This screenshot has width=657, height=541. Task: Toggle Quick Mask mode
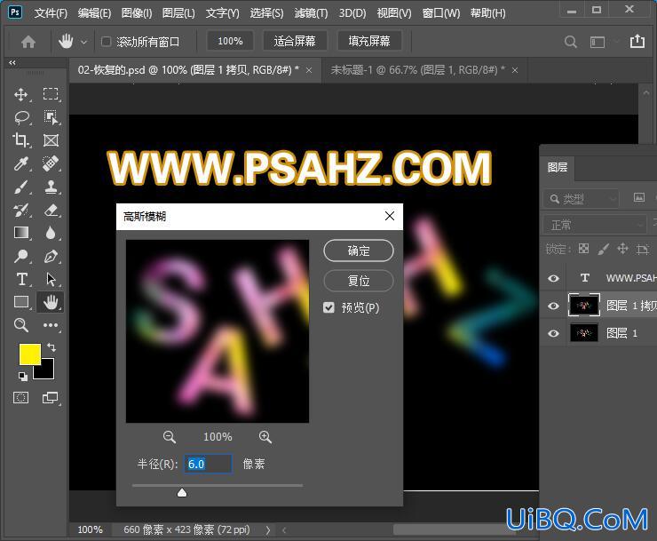coord(21,398)
